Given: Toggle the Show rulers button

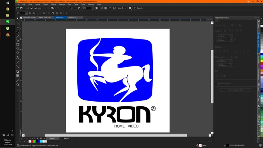Looking at the screenshot, I should tap(102, 8).
